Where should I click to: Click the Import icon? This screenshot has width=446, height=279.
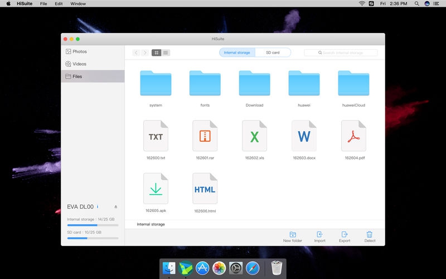pos(319,234)
